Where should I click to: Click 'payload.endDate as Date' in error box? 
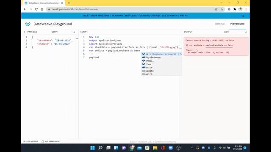219,45
